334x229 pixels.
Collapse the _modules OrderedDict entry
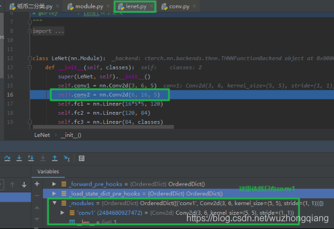(x=55, y=203)
